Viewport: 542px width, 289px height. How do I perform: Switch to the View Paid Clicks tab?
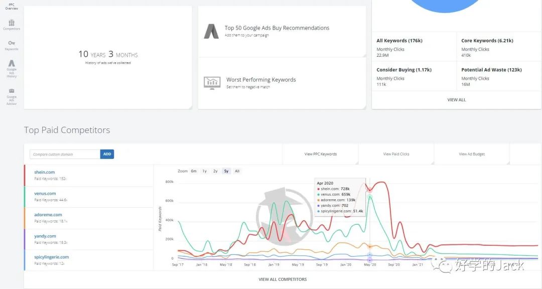pos(396,154)
